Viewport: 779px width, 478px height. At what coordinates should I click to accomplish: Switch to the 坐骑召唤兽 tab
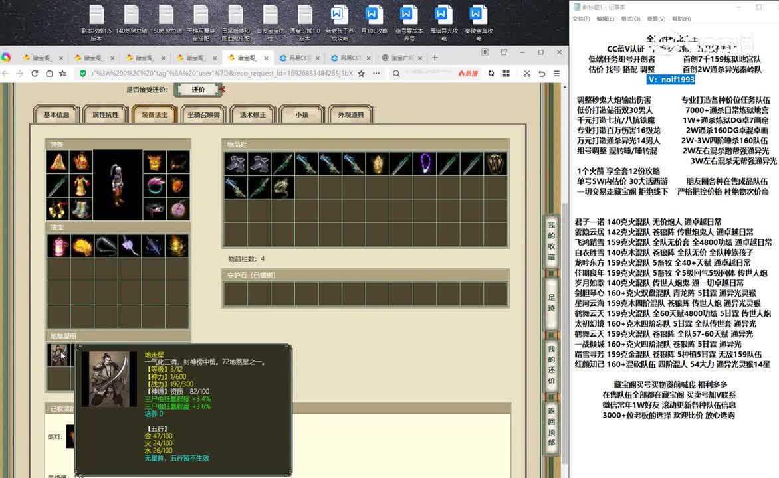point(203,115)
